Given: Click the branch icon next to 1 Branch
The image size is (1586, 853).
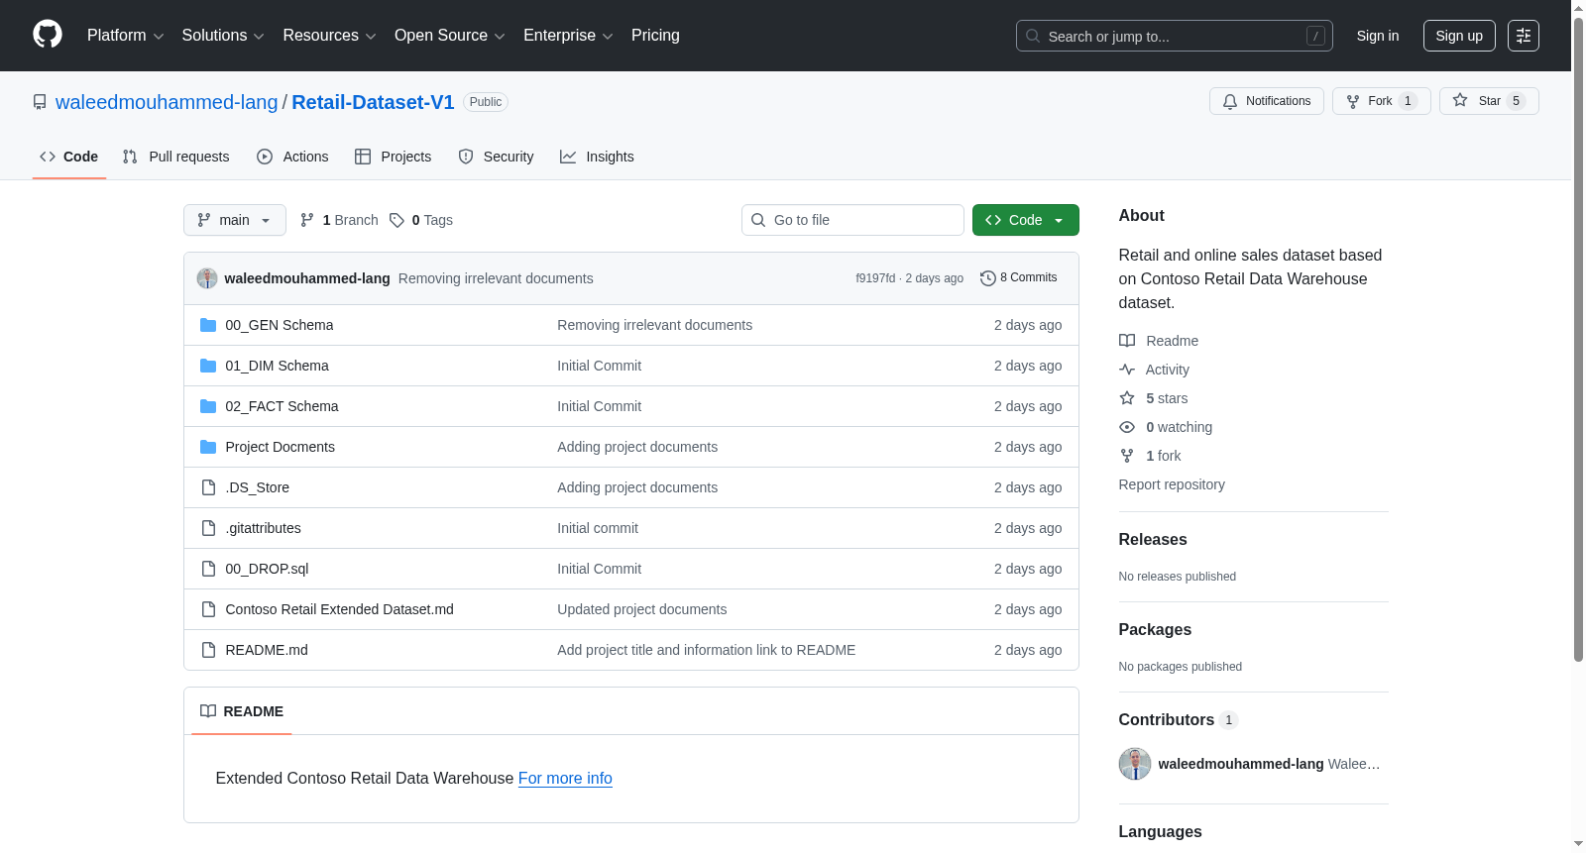Looking at the screenshot, I should [x=307, y=220].
